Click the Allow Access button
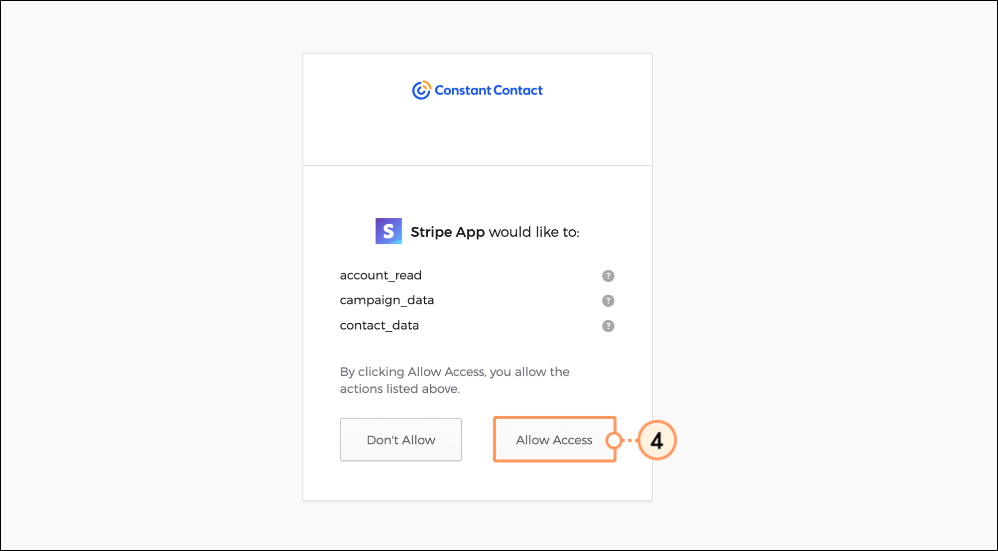Screen dimensions: 998x551 point(554,440)
